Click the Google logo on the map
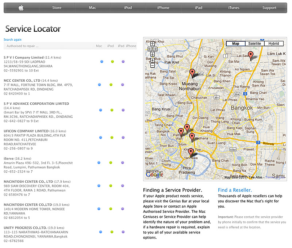The width and height of the screenshot is (292, 248). (x=154, y=174)
